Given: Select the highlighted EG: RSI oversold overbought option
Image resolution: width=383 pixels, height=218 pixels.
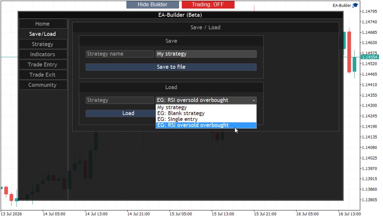Looking at the screenshot, I should pyautogui.click(x=206, y=125).
